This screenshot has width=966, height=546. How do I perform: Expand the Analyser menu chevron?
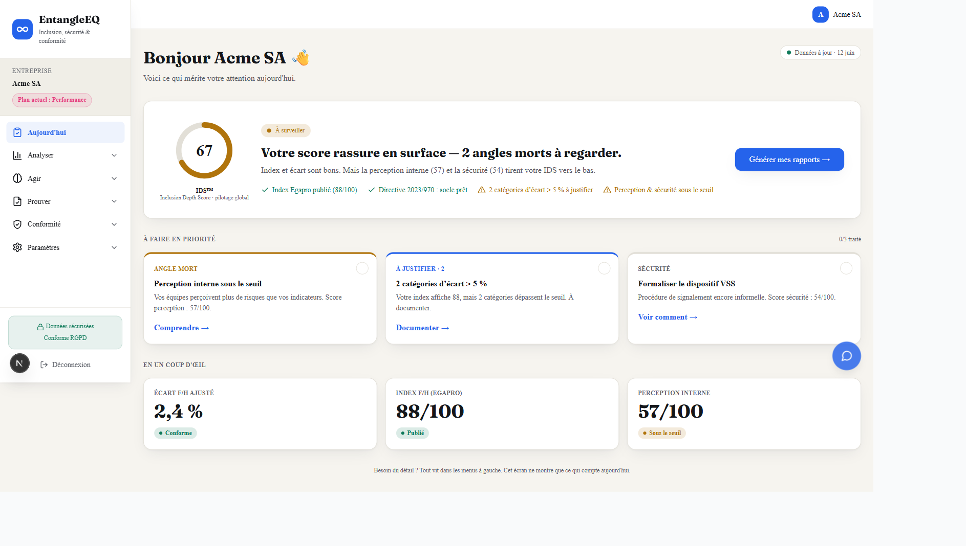click(114, 155)
